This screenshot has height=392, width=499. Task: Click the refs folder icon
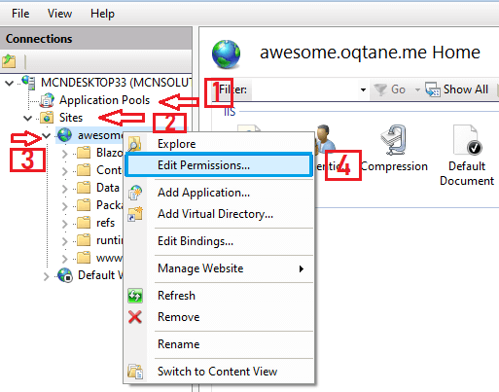click(84, 222)
